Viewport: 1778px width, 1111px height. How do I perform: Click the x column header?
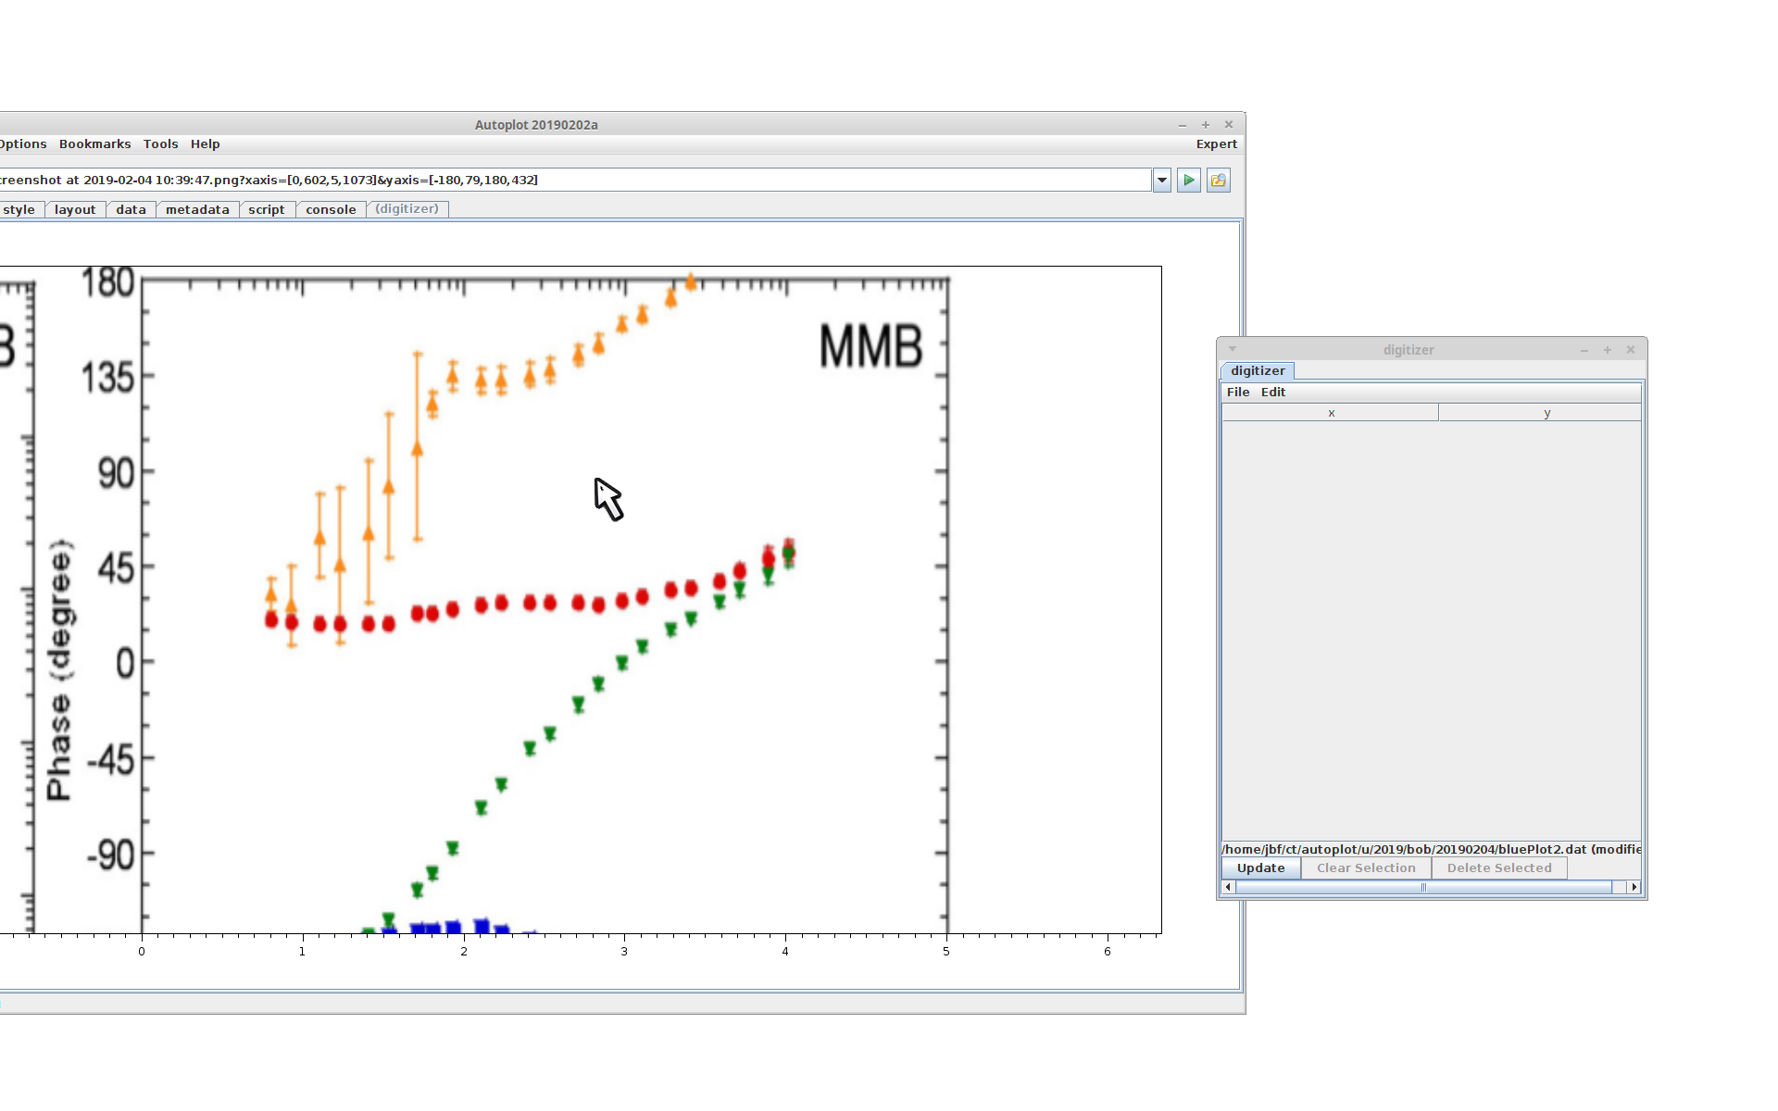coord(1331,414)
